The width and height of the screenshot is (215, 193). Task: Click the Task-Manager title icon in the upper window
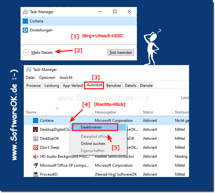point(26,12)
